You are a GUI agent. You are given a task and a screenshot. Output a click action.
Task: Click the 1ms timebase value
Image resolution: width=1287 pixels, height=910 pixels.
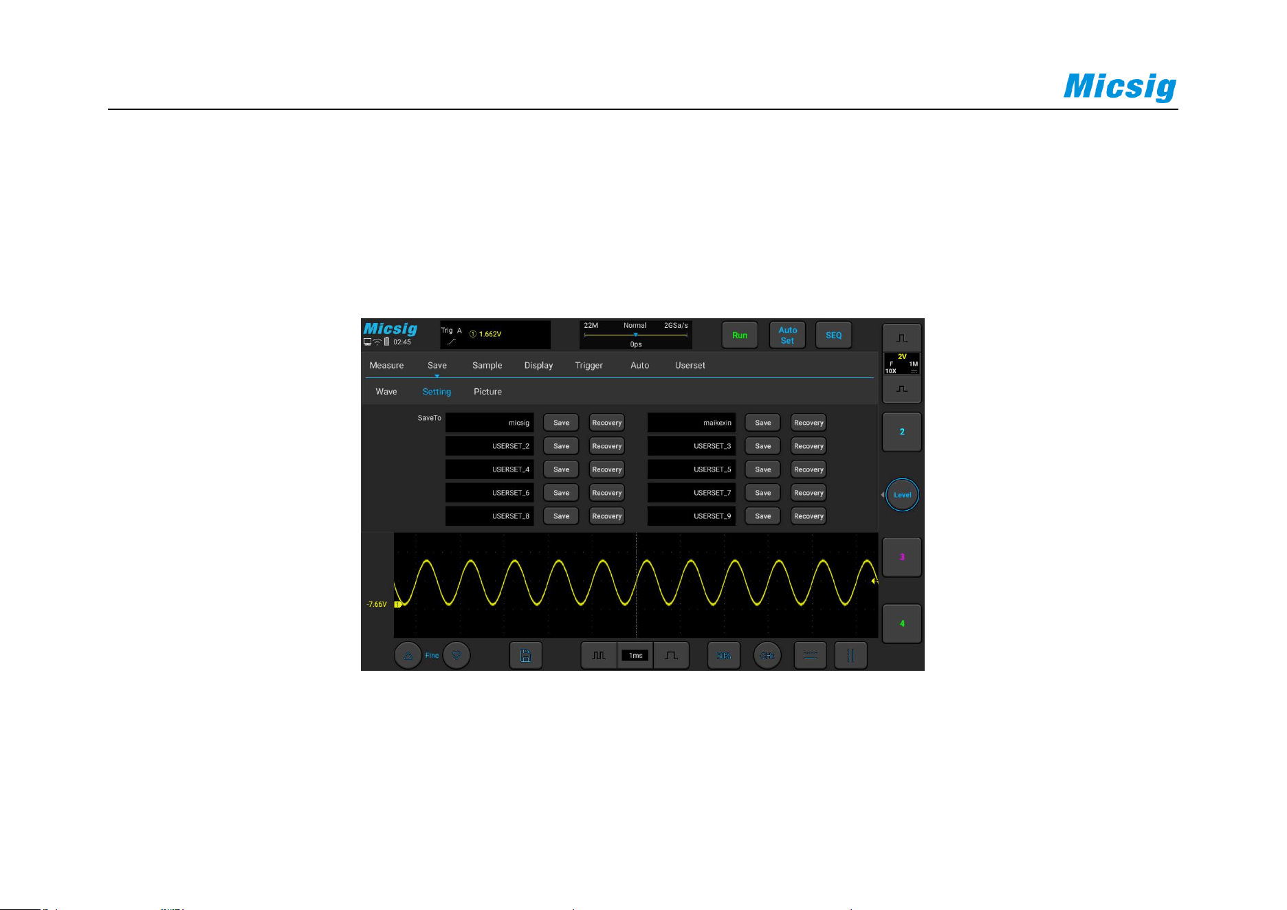pyautogui.click(x=636, y=656)
